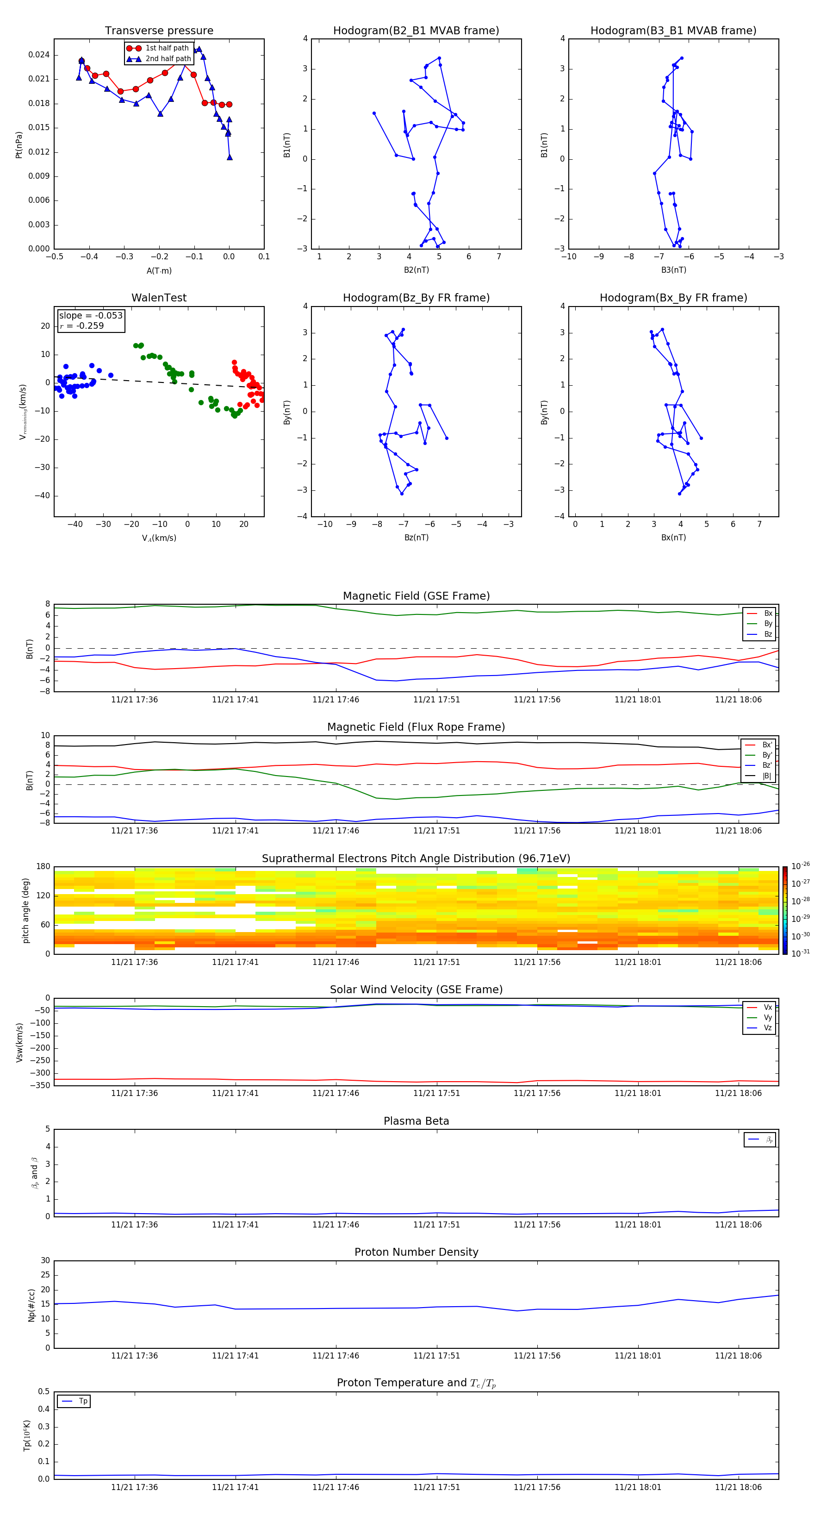The width and height of the screenshot is (833, 1528).
Task: Click the 'Proton Temperature and Te/Tp' title
Action: [x=416, y=1383]
